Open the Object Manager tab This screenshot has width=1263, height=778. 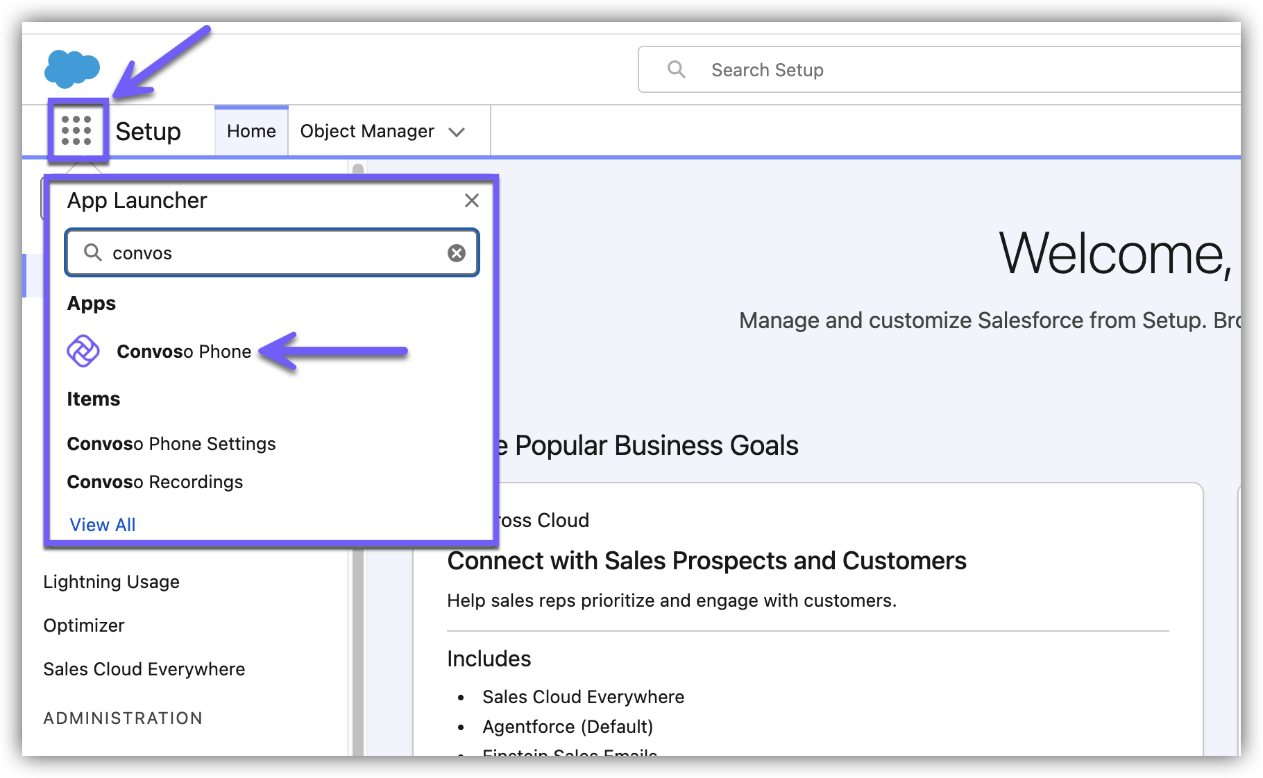point(367,131)
